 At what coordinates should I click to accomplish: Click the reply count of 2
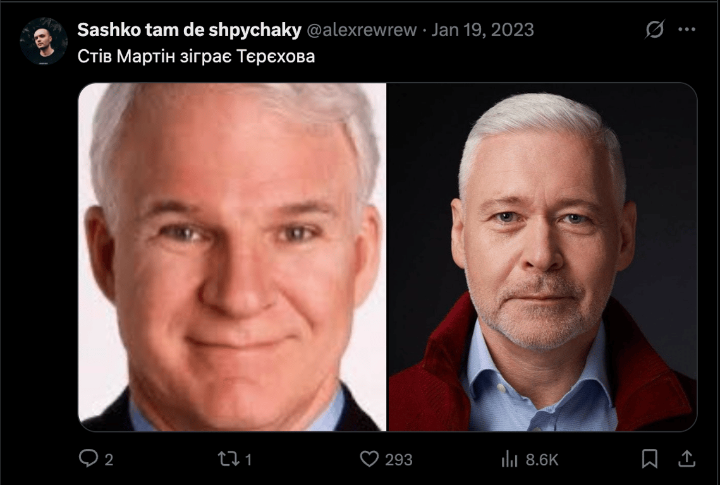coord(109,459)
